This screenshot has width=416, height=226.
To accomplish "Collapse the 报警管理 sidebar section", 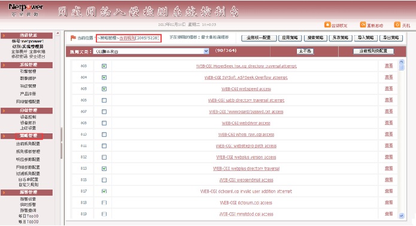I will coord(26,193).
